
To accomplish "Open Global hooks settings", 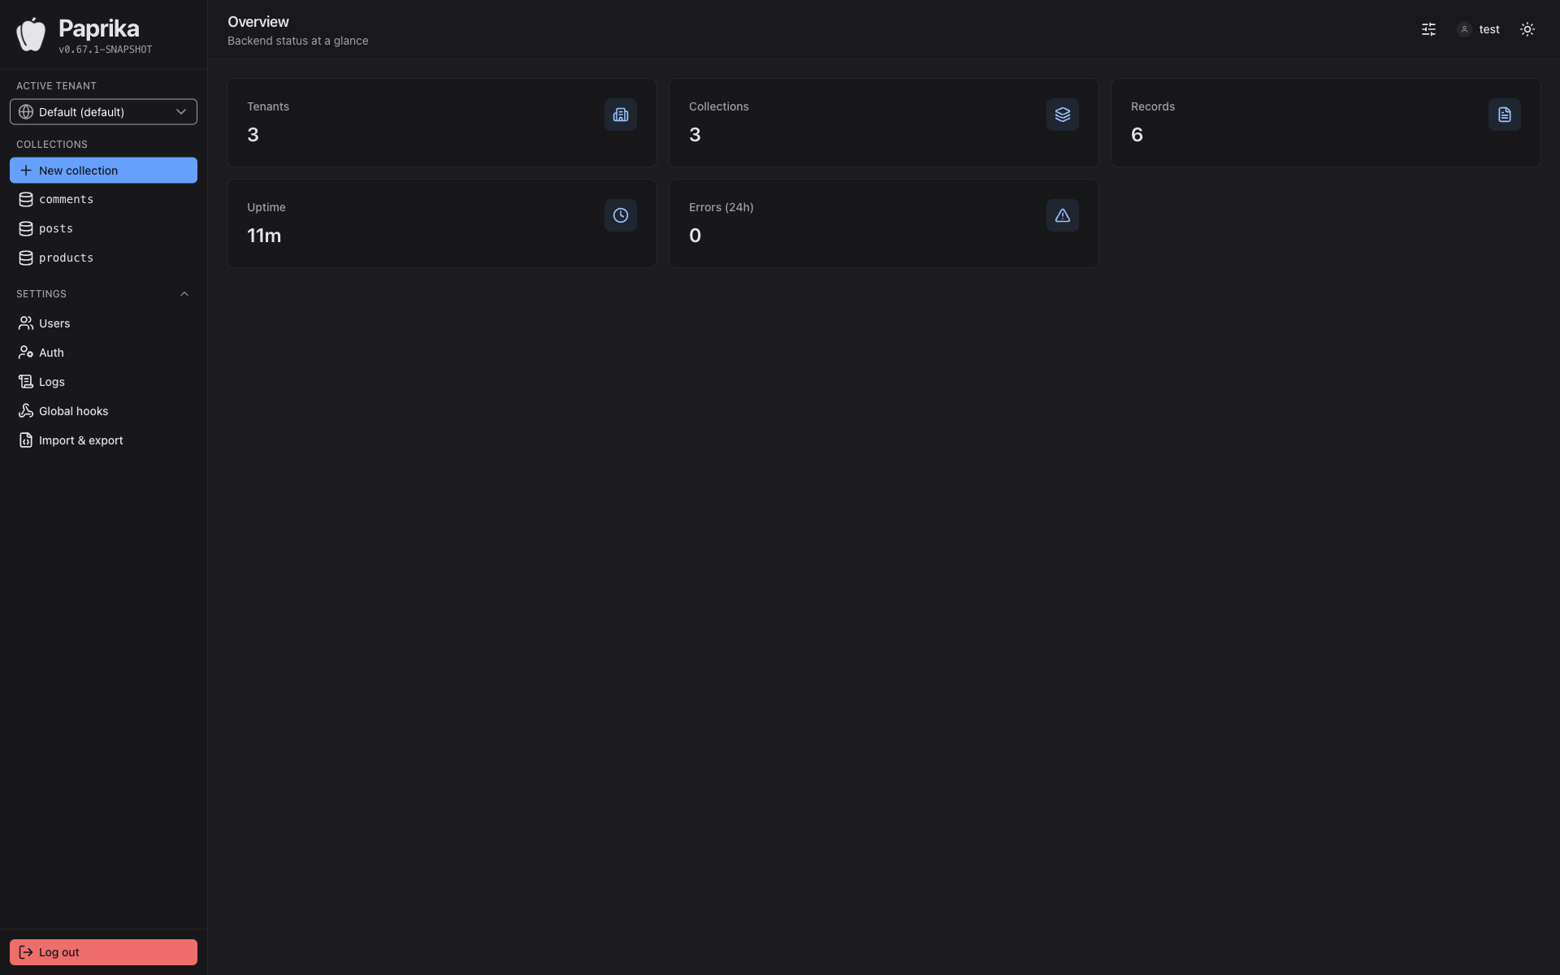I will (103, 411).
